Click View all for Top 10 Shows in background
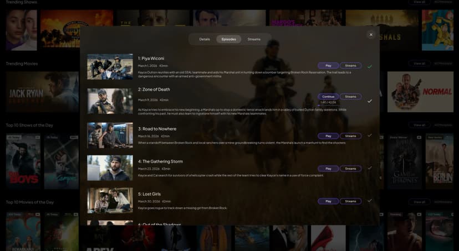This screenshot has width=459, height=251. coord(419,125)
